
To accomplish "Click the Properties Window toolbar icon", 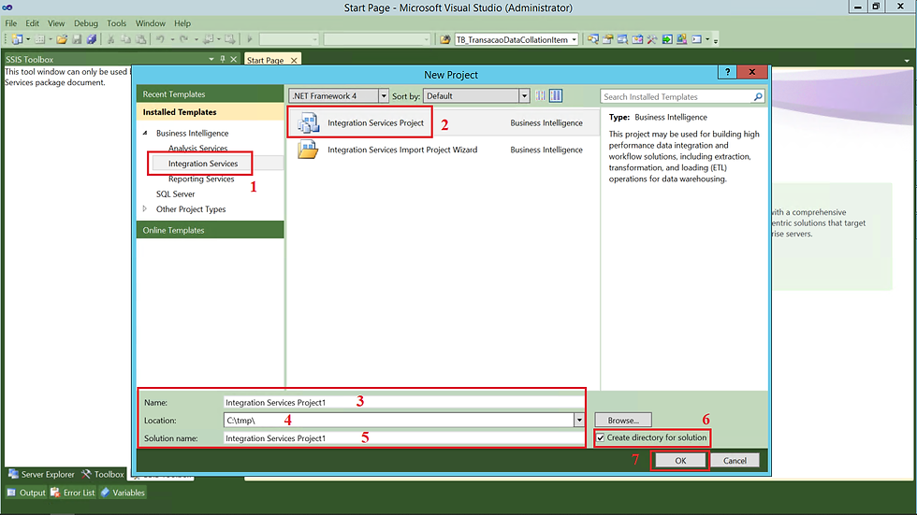I will tap(607, 39).
